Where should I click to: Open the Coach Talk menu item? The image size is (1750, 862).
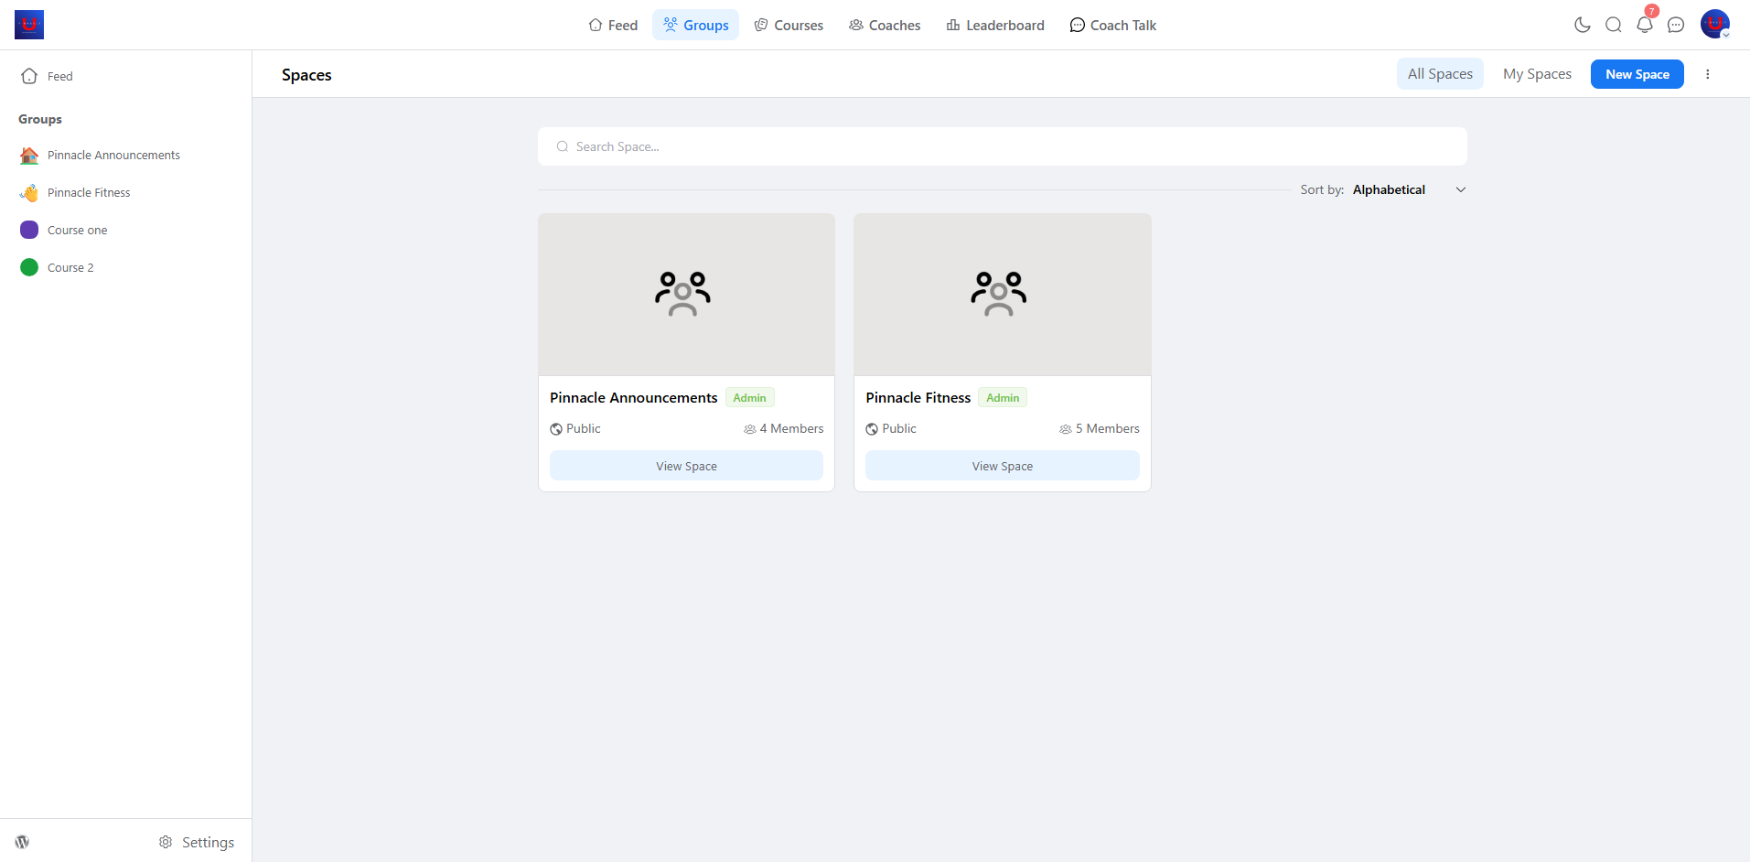(1112, 25)
